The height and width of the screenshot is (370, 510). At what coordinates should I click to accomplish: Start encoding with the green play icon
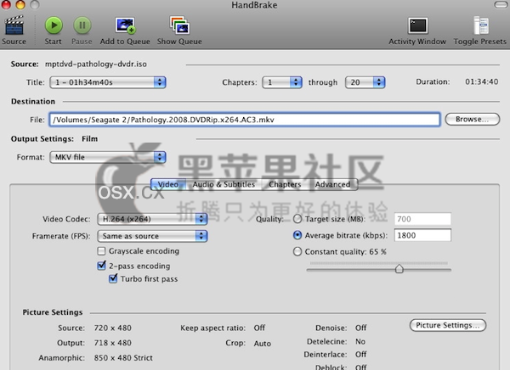54,25
